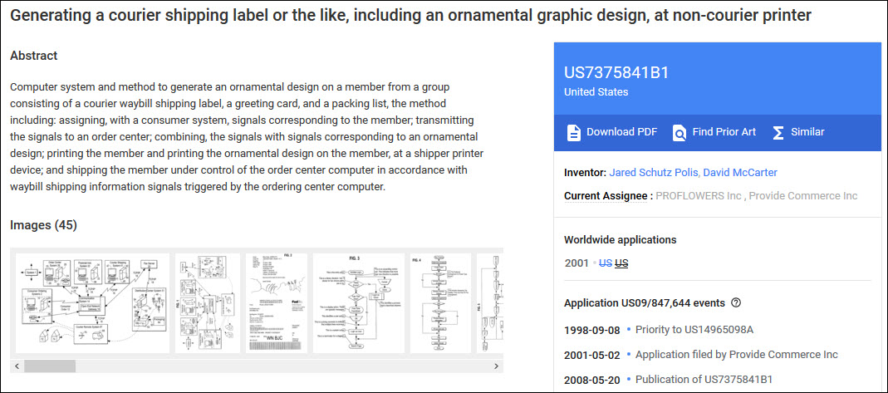Open the Download PDF link
The image size is (888, 393).
(x=621, y=132)
